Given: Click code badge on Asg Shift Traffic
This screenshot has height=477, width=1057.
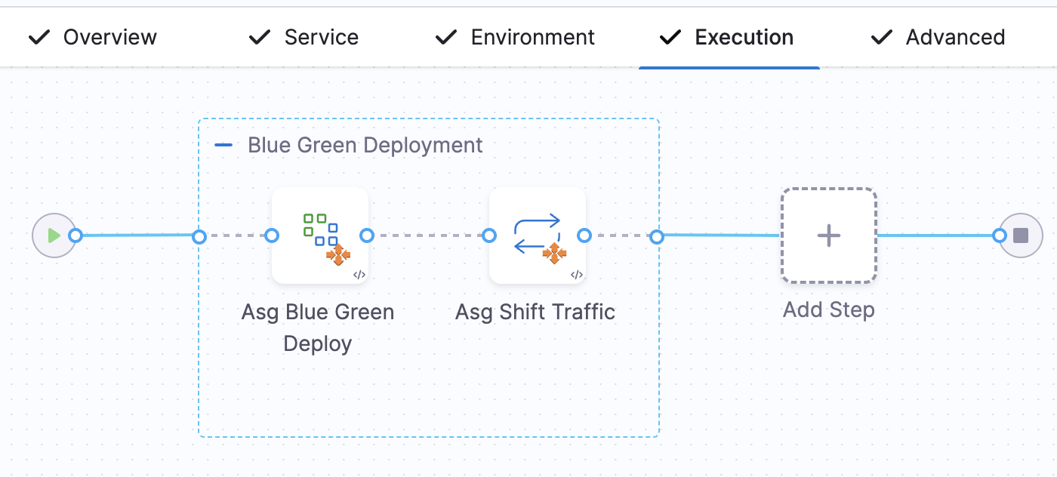Looking at the screenshot, I should click(577, 275).
